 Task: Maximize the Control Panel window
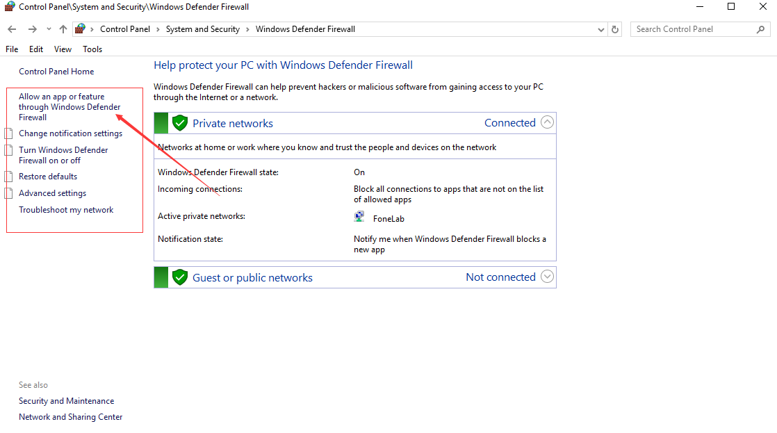pyautogui.click(x=731, y=7)
